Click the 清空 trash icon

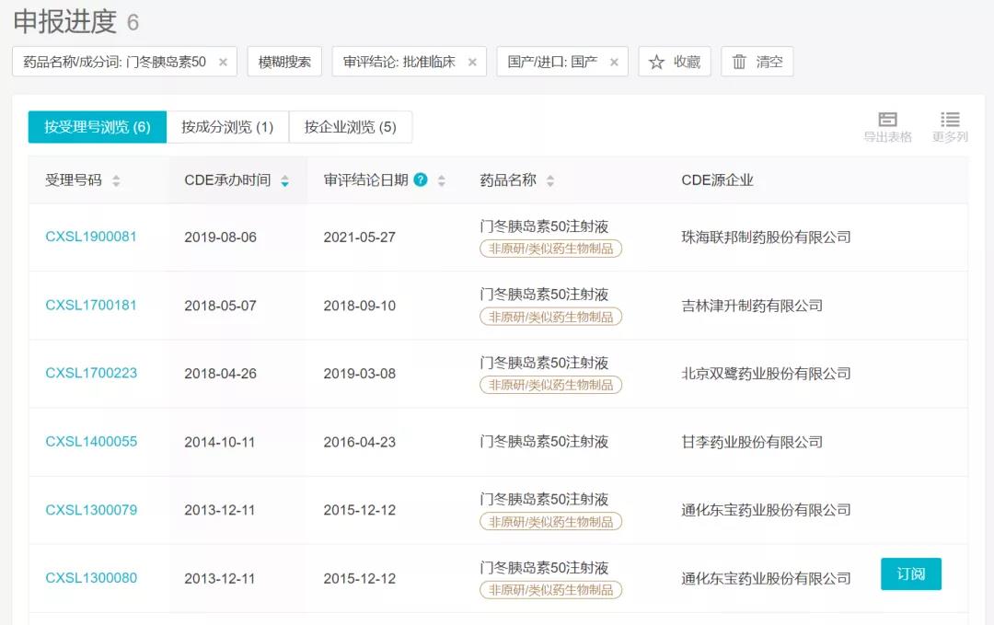(x=739, y=62)
